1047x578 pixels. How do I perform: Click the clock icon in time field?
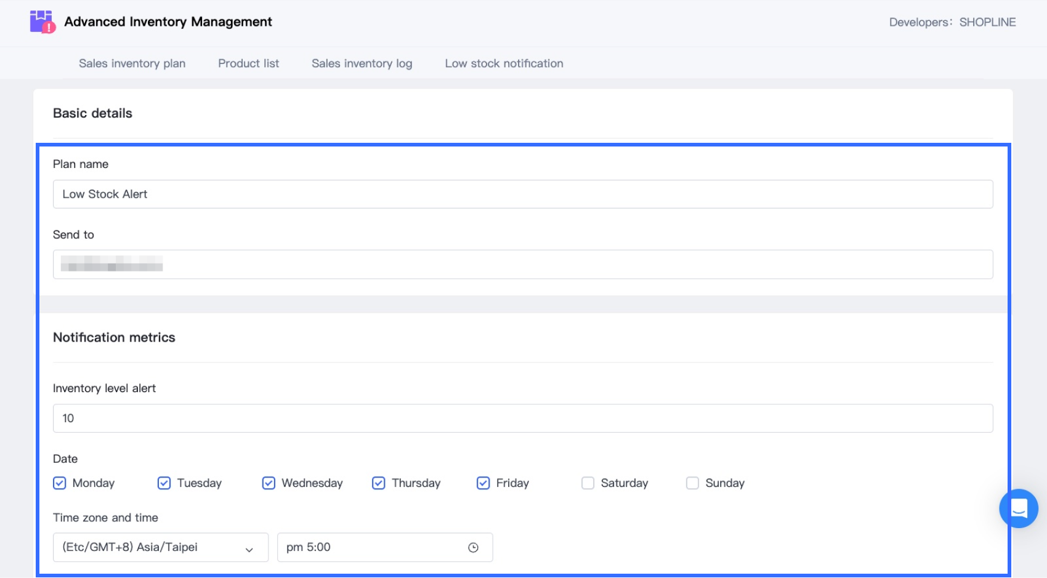pos(473,548)
